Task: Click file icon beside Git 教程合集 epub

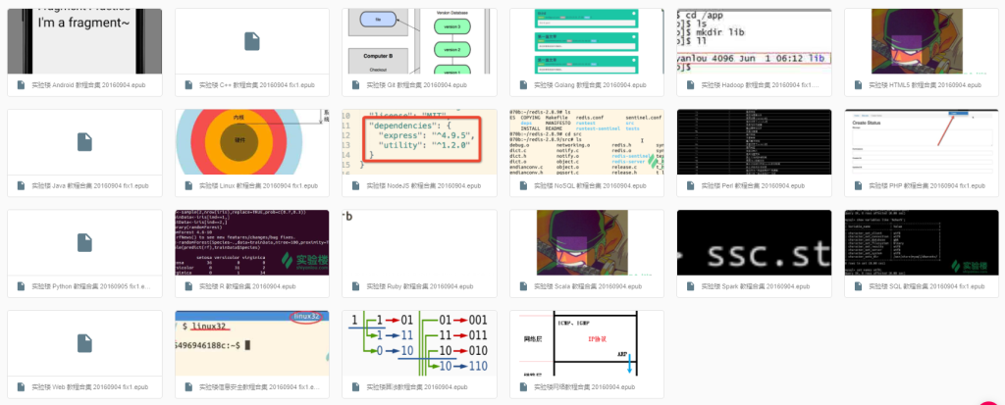Action: 355,84
